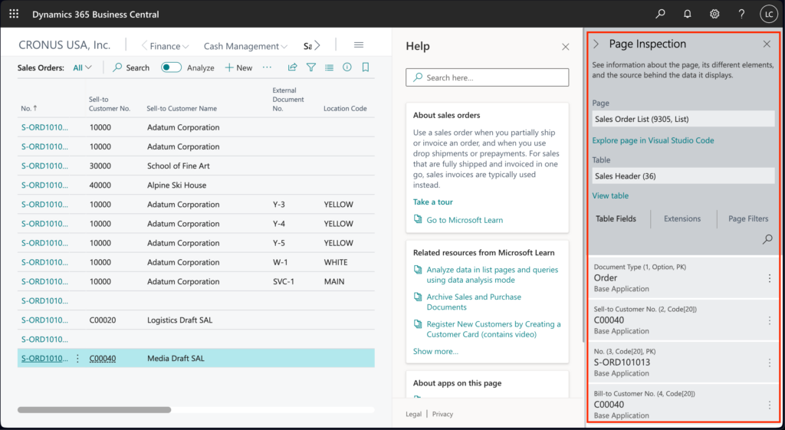The image size is (785, 430).
Task: Expand the Finance menu dropdown
Action: [169, 46]
